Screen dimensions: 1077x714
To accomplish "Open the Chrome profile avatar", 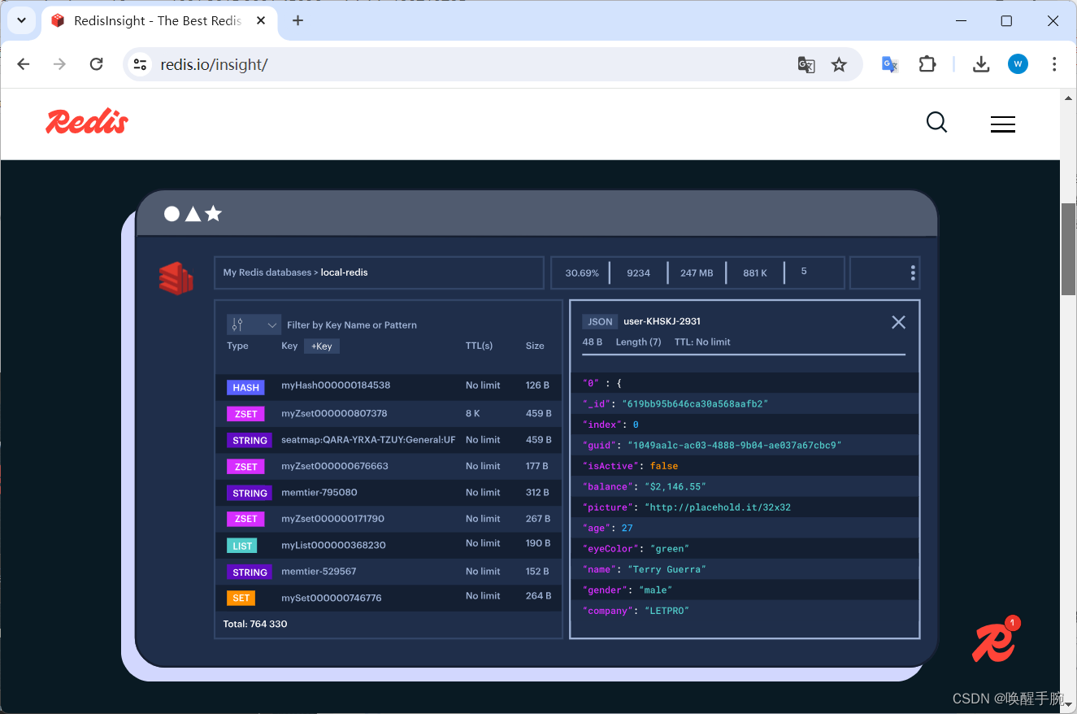I will [1018, 63].
